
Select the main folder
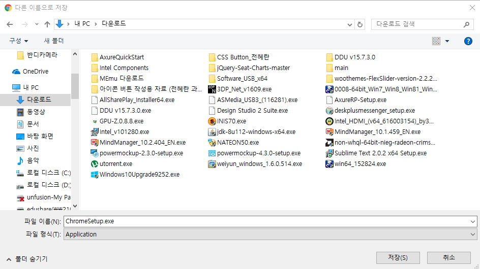pyautogui.click(x=337, y=68)
